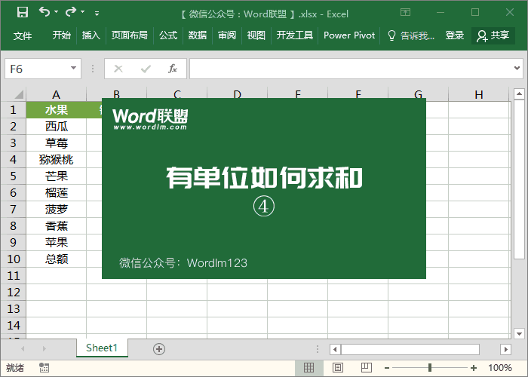Select row 10 header
528x377 pixels.
pyautogui.click(x=13, y=259)
